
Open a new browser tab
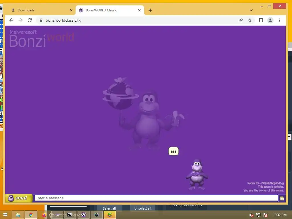click(150, 10)
